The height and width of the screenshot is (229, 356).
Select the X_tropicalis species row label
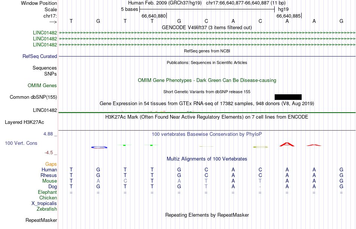point(44,204)
